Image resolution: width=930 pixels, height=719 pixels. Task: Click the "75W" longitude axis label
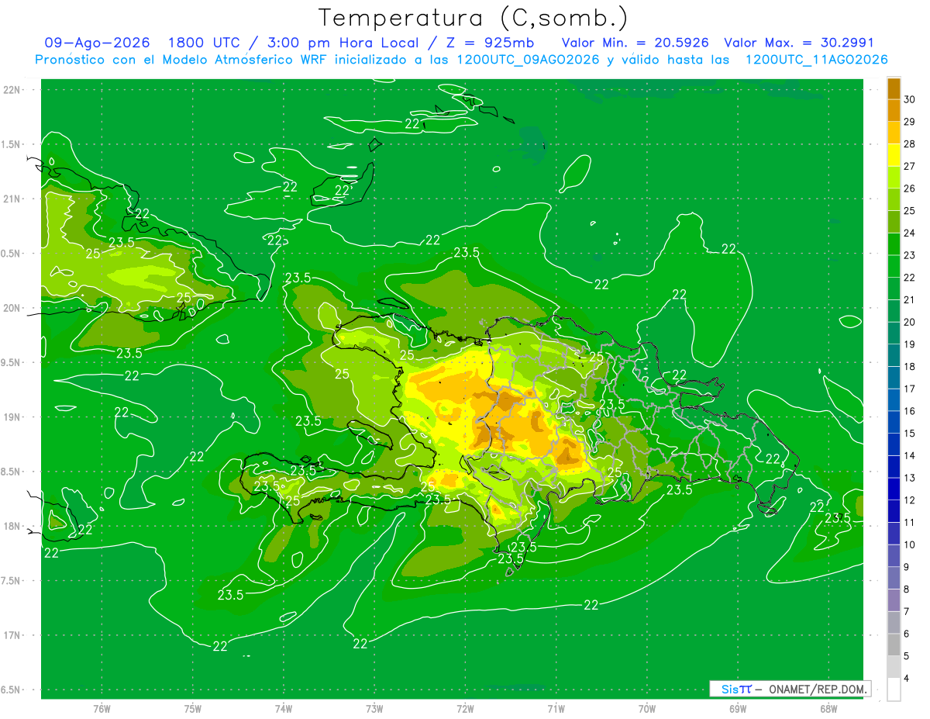pyautogui.click(x=193, y=709)
